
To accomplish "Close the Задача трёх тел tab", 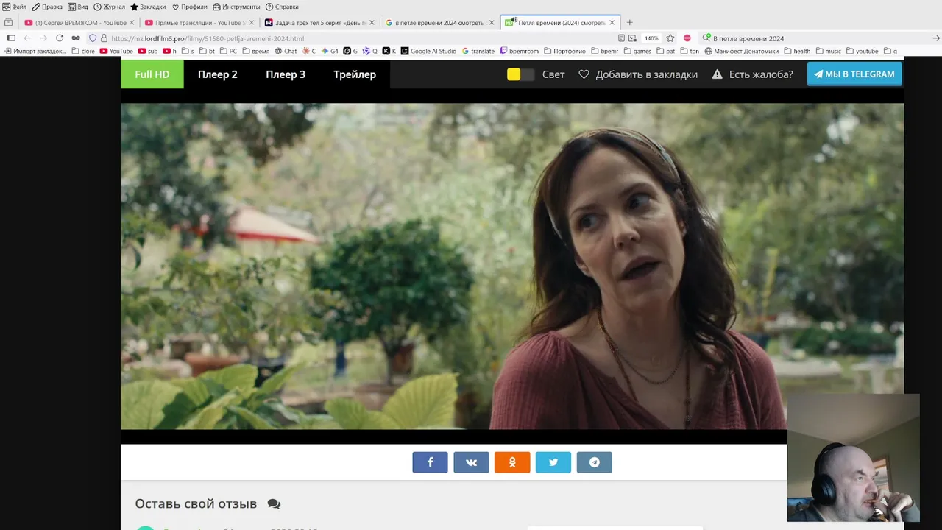I will pyautogui.click(x=372, y=23).
